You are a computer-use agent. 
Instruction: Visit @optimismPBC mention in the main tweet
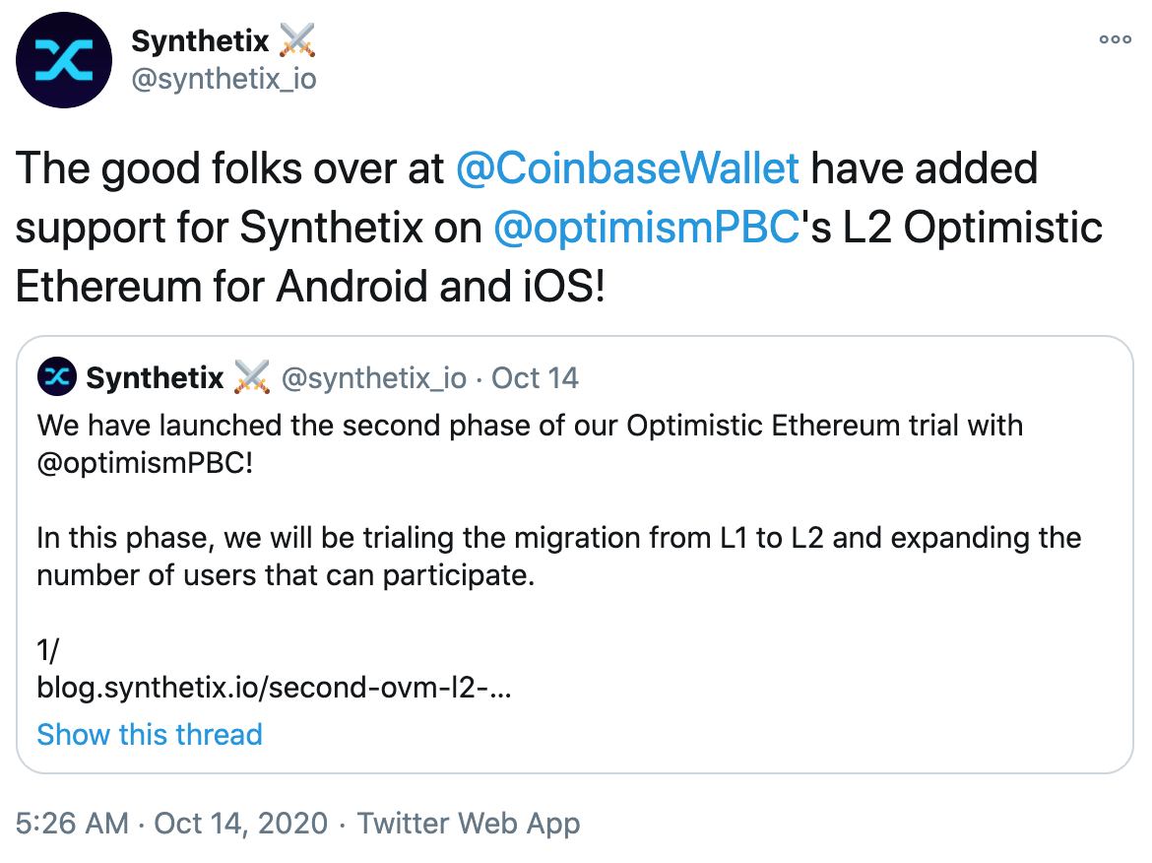[644, 229]
